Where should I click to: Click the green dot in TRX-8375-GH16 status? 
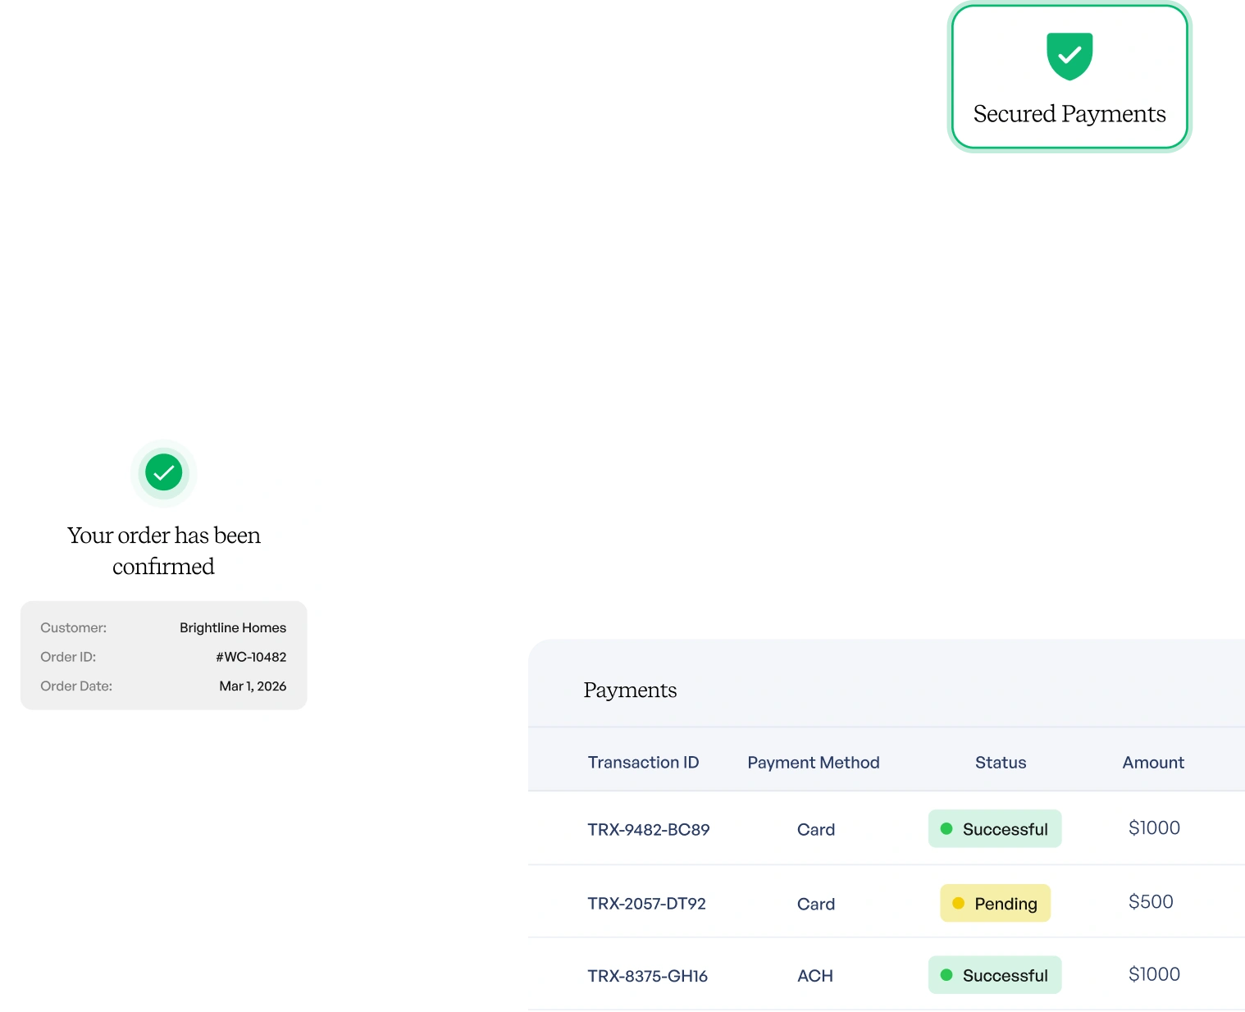(946, 975)
